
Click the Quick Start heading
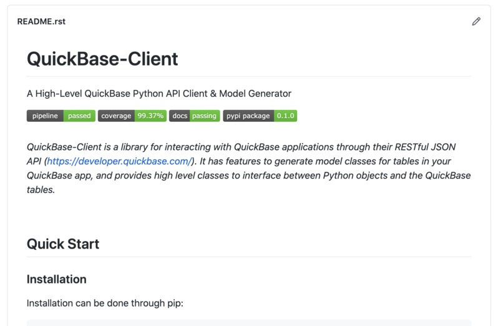point(63,244)
